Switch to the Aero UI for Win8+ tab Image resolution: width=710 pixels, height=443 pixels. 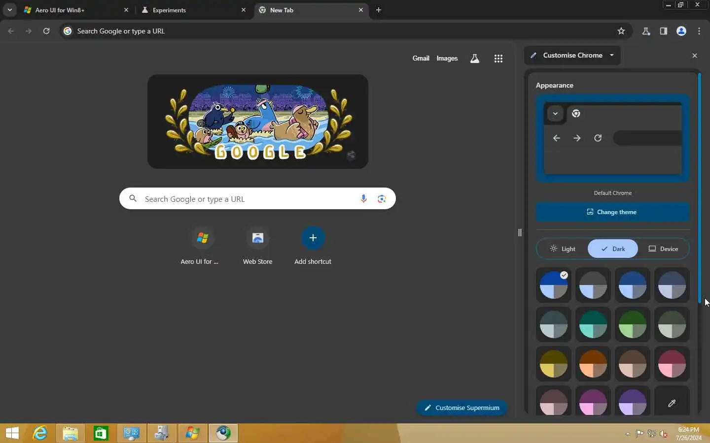click(76, 10)
